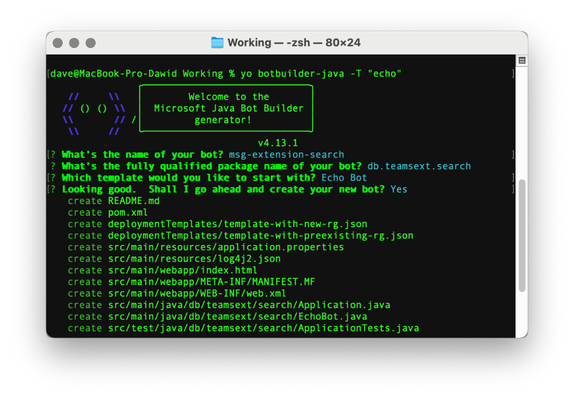The width and height of the screenshot is (574, 399).
Task: Click 'src/main/webapp/index.html' path
Action: [x=183, y=271]
